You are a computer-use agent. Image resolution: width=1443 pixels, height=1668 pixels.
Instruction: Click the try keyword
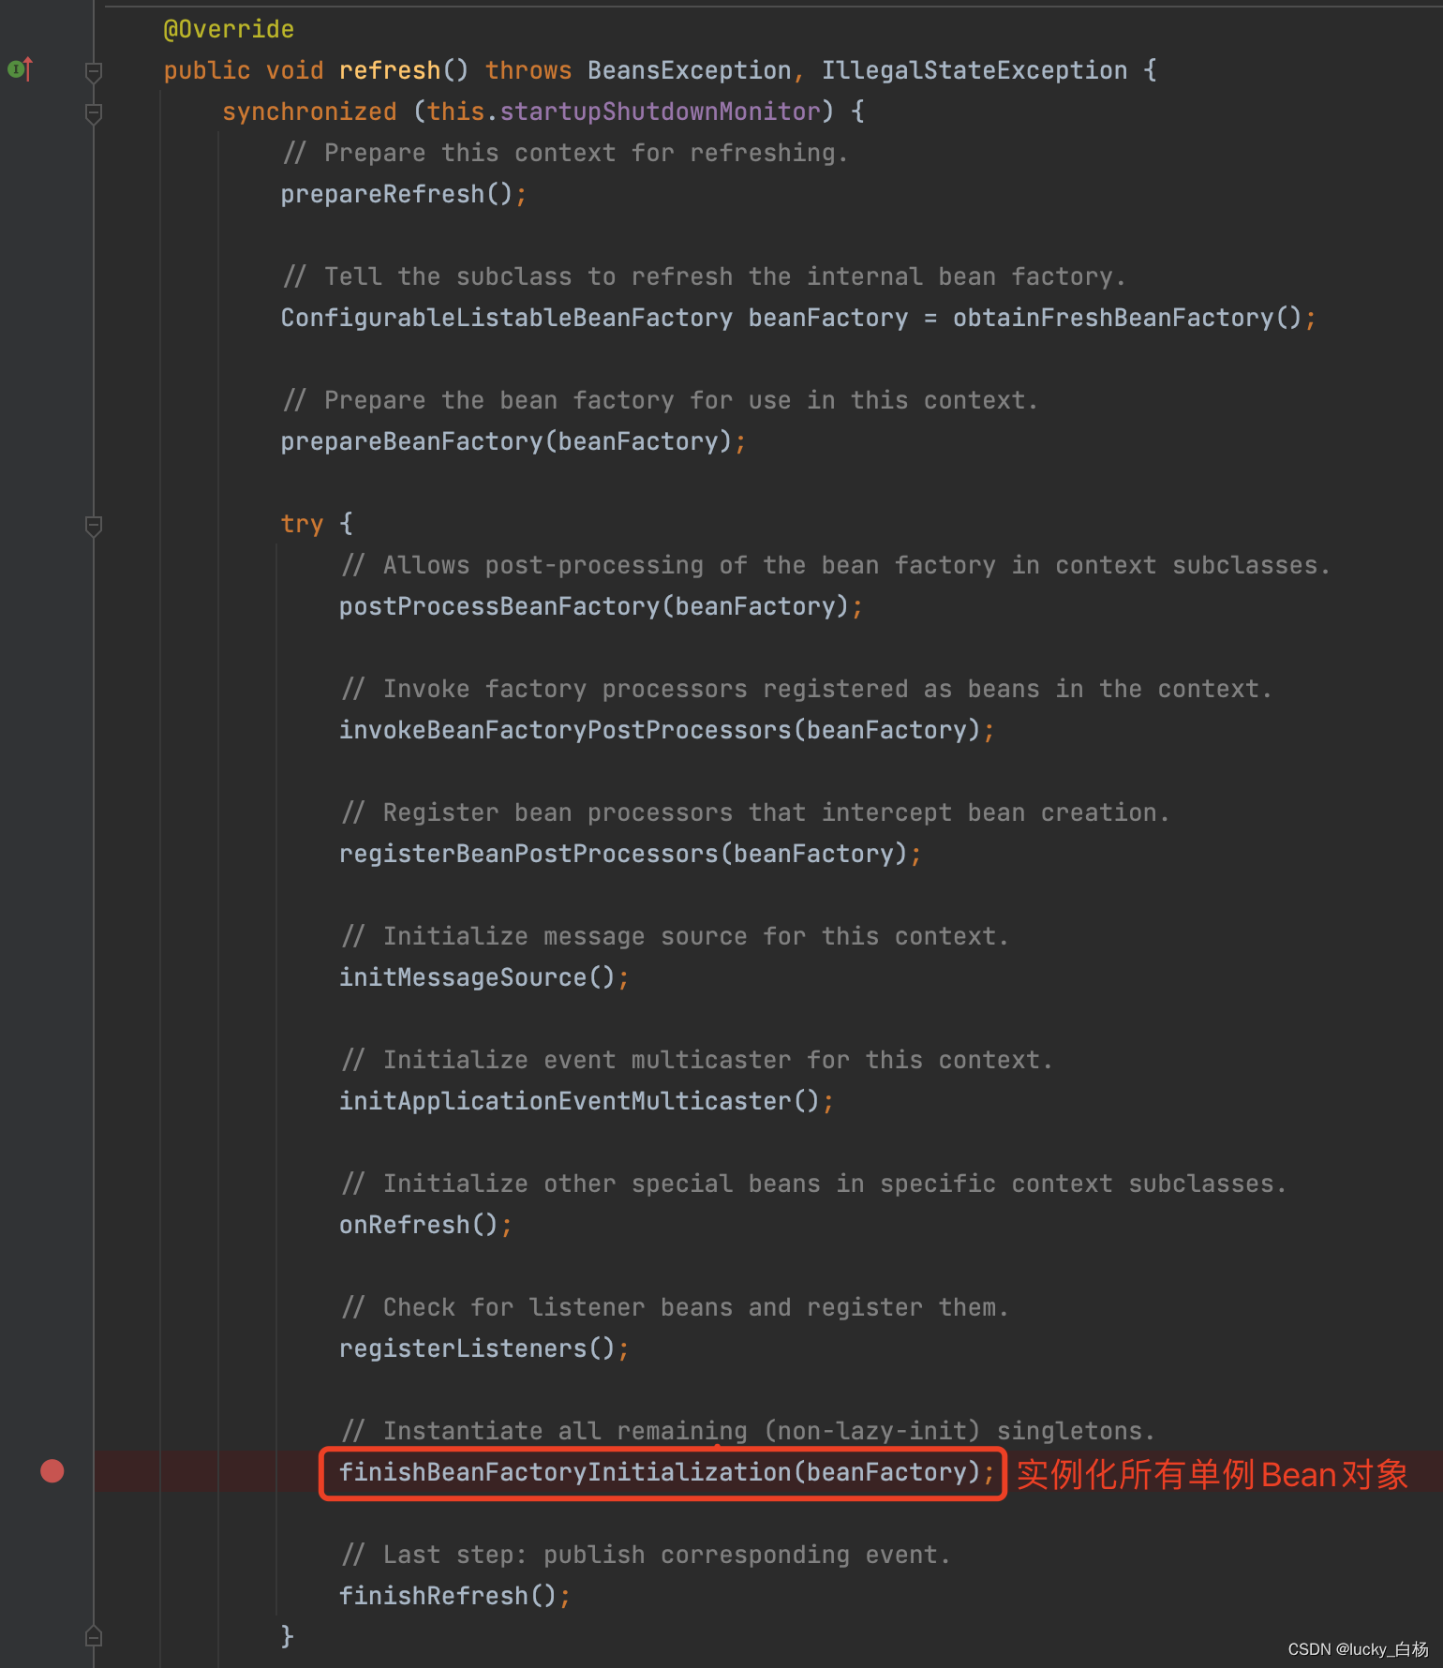click(302, 524)
